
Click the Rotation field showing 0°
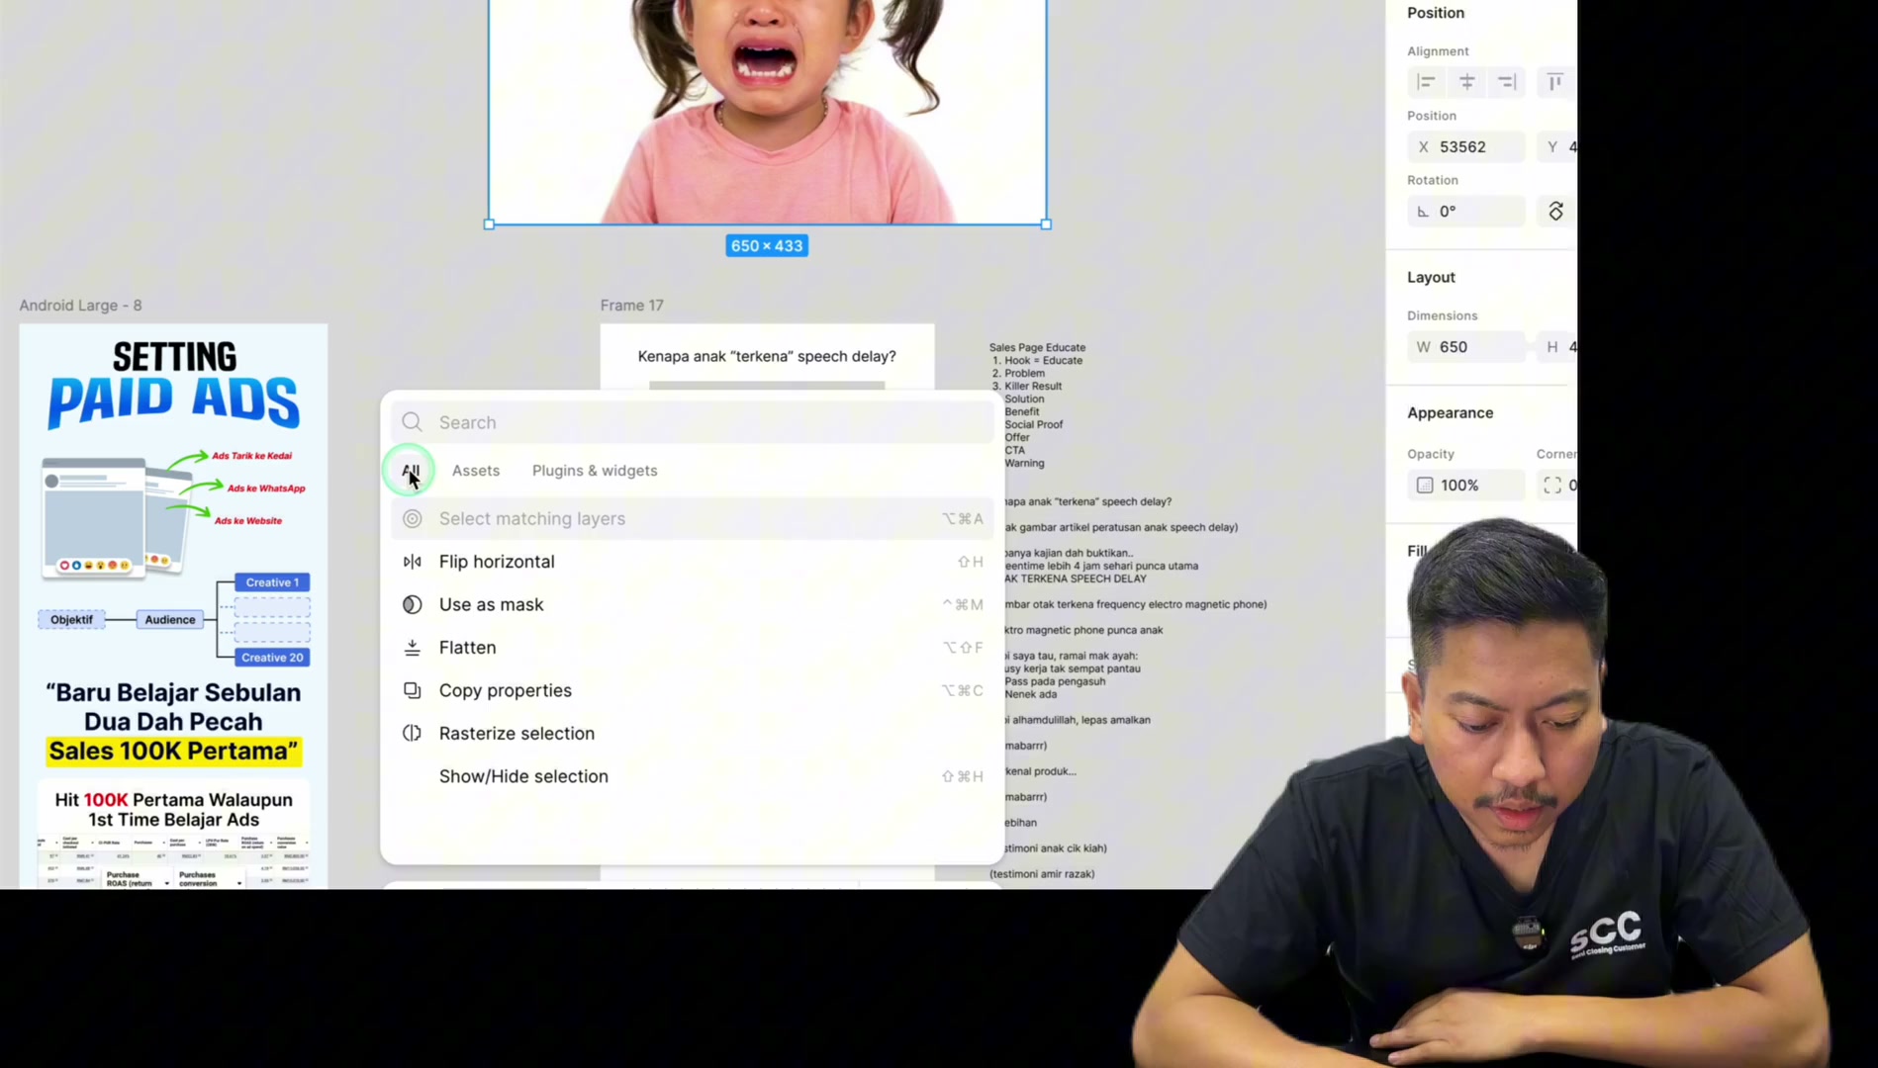pyautogui.click(x=1466, y=212)
